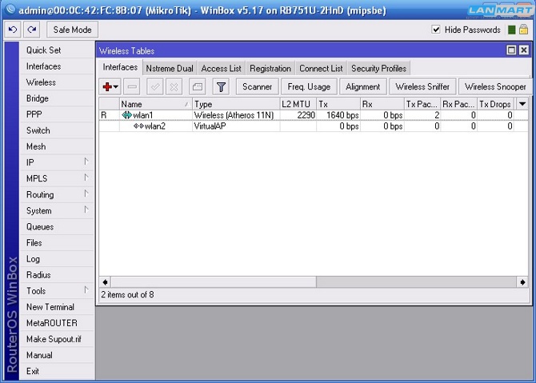Expand the Routing submenu
The image size is (536, 383).
tap(86, 193)
